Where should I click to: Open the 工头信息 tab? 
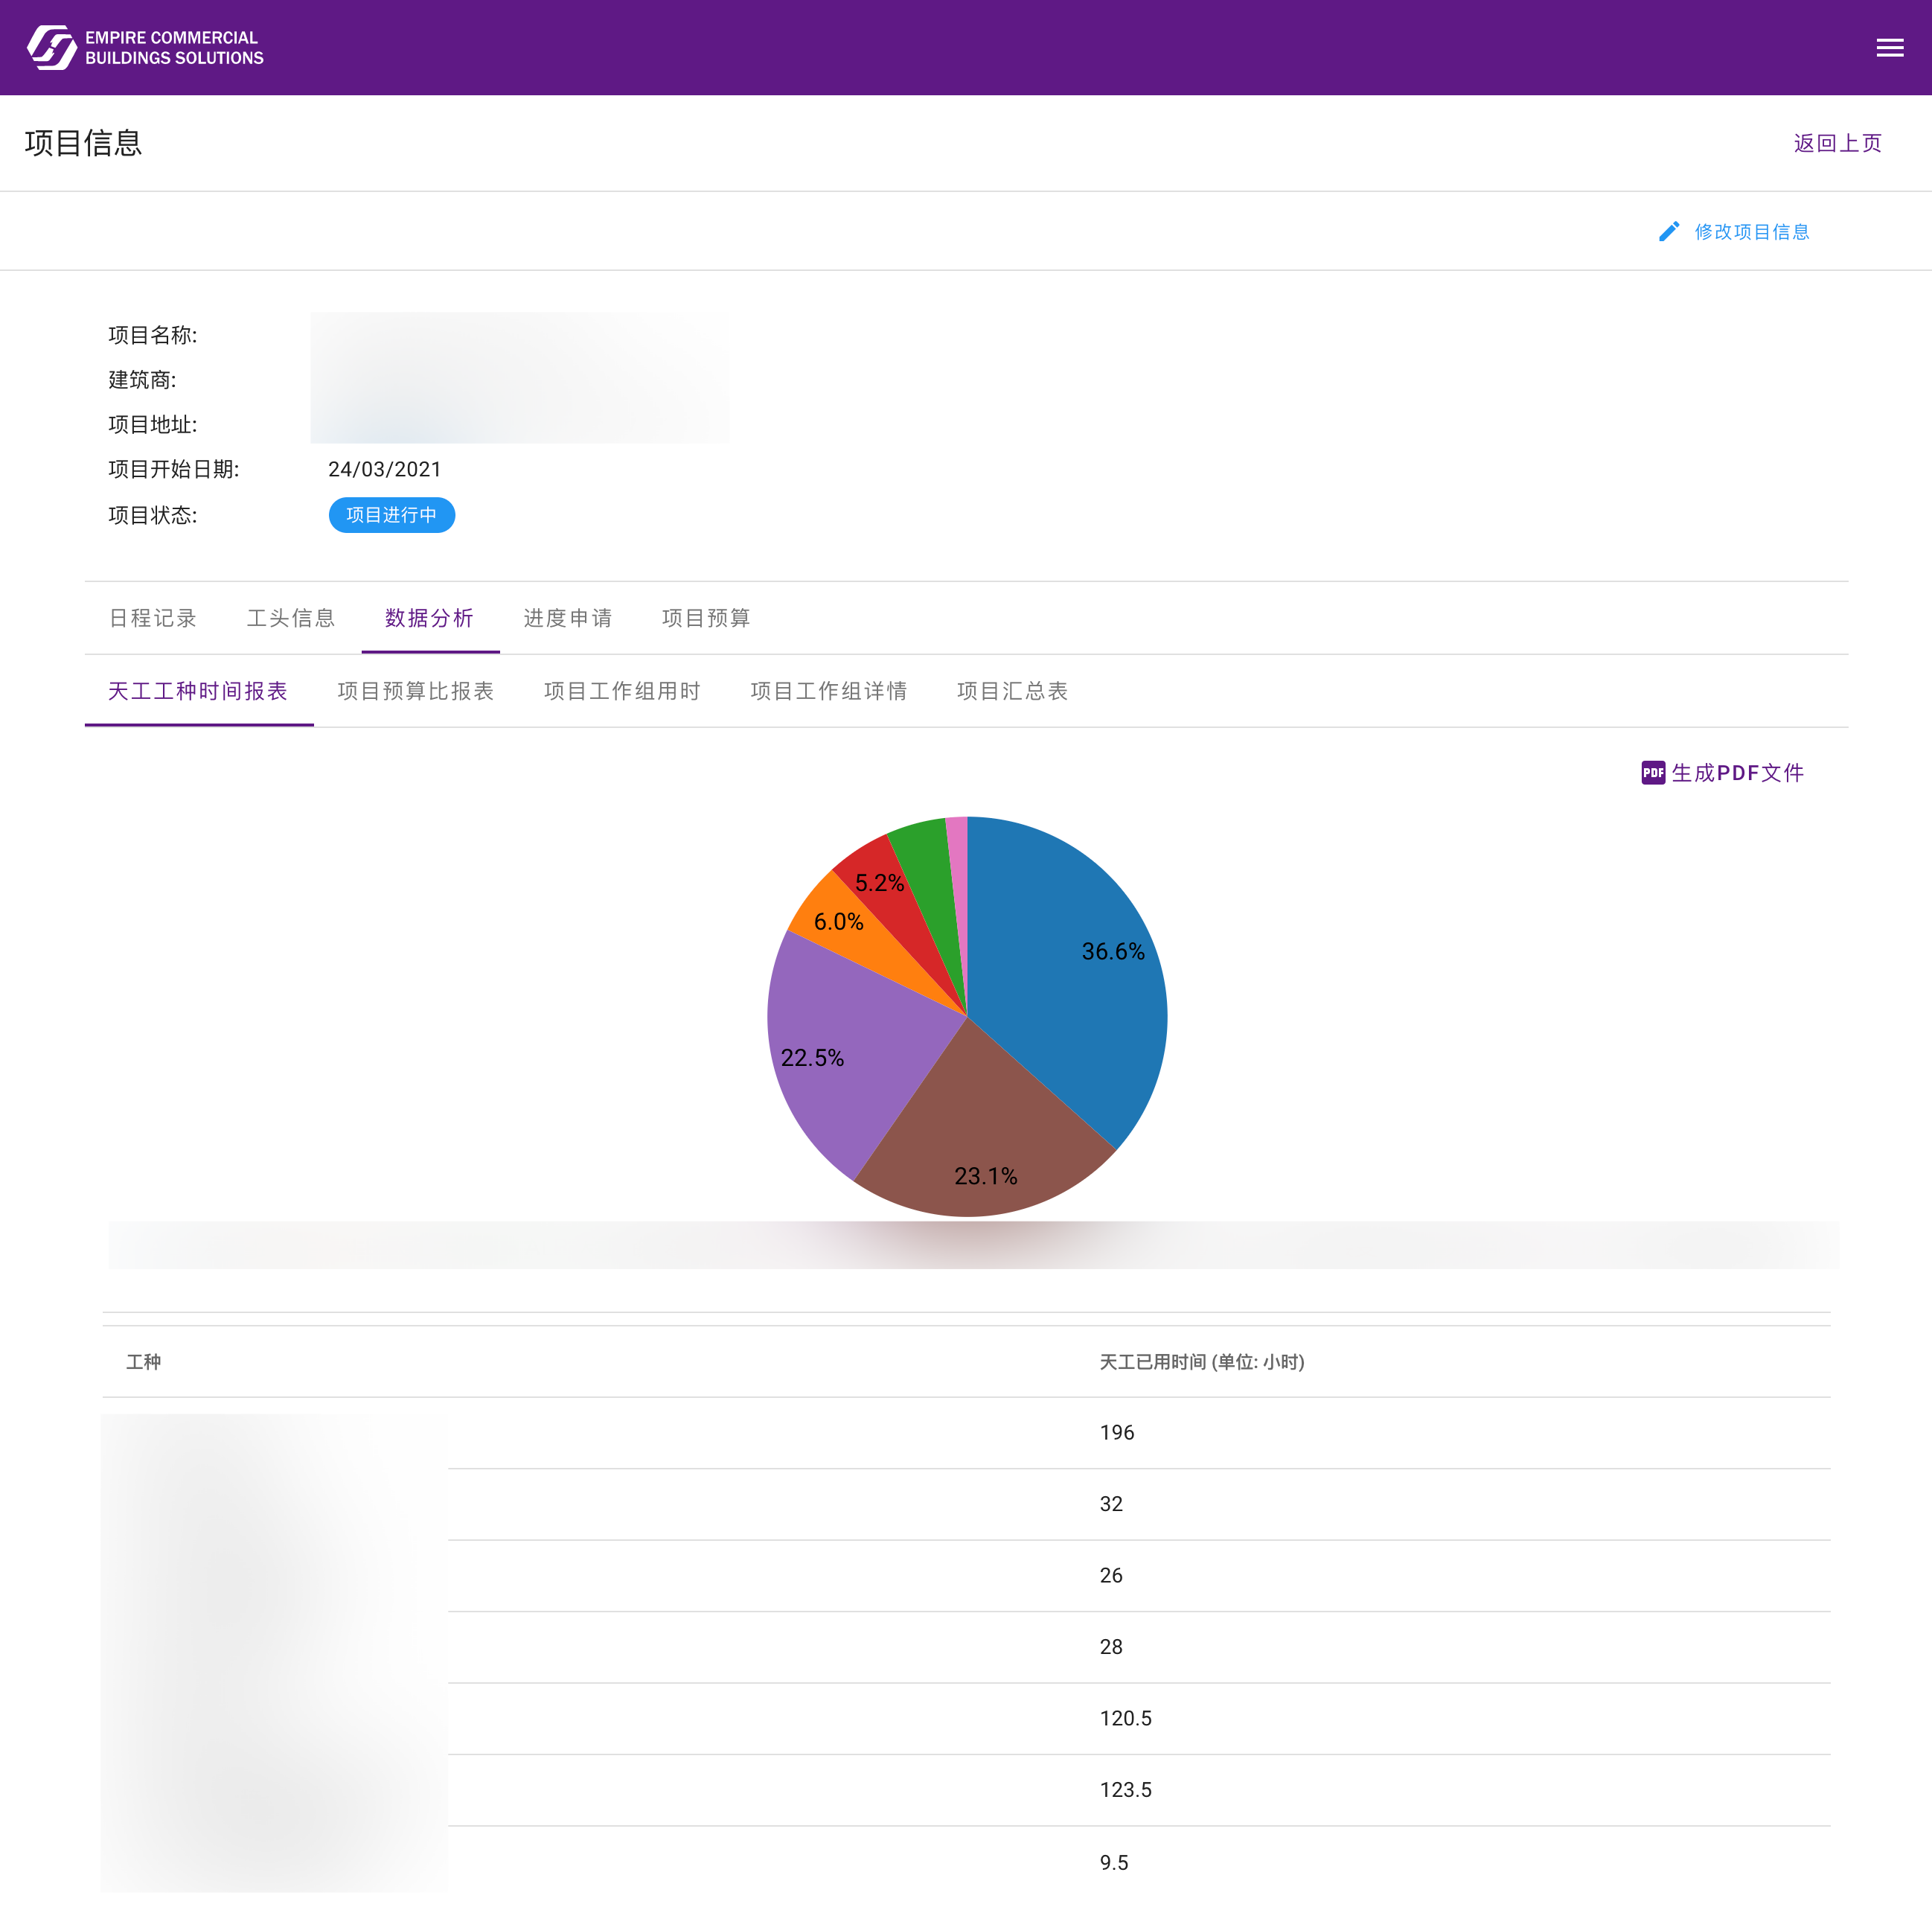(x=291, y=618)
